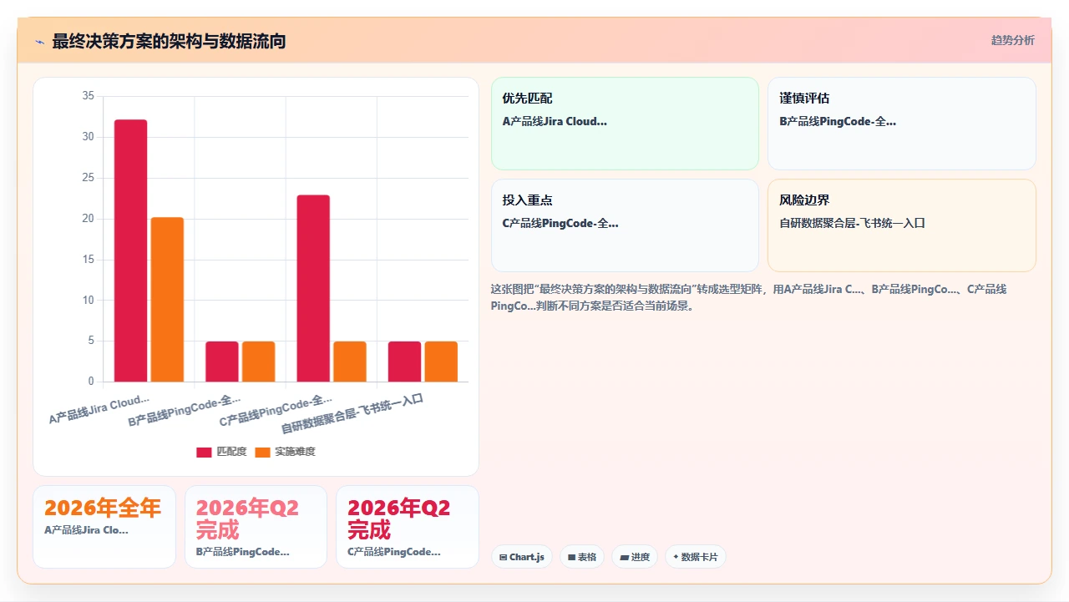Image resolution: width=1069 pixels, height=602 pixels.
Task: Click the 匹配度 legend label
Action: click(231, 452)
